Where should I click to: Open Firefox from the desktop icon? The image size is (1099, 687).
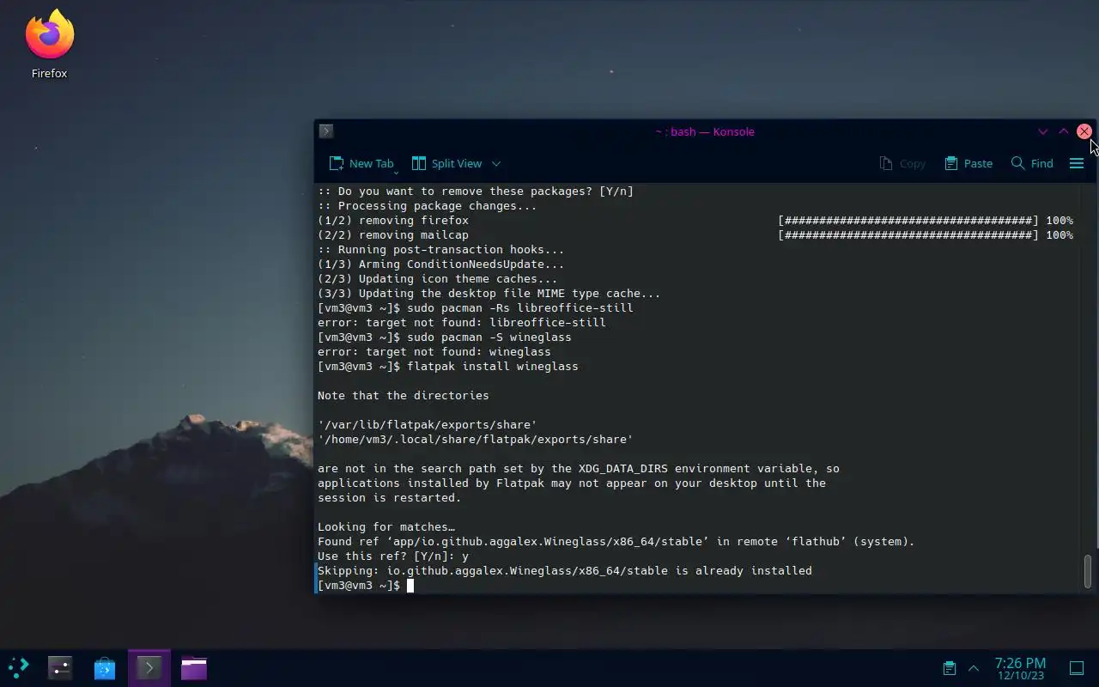50,45
